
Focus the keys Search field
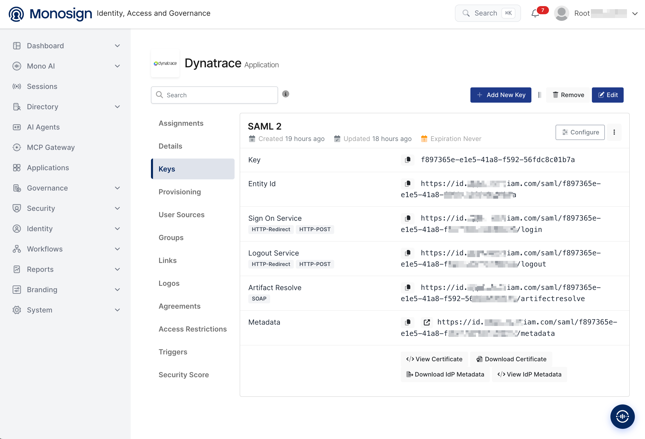pyautogui.click(x=214, y=95)
